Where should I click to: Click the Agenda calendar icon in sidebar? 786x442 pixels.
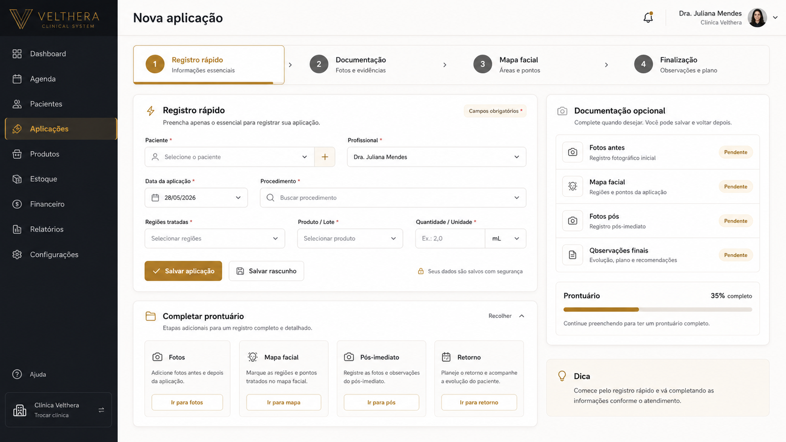[x=17, y=79]
